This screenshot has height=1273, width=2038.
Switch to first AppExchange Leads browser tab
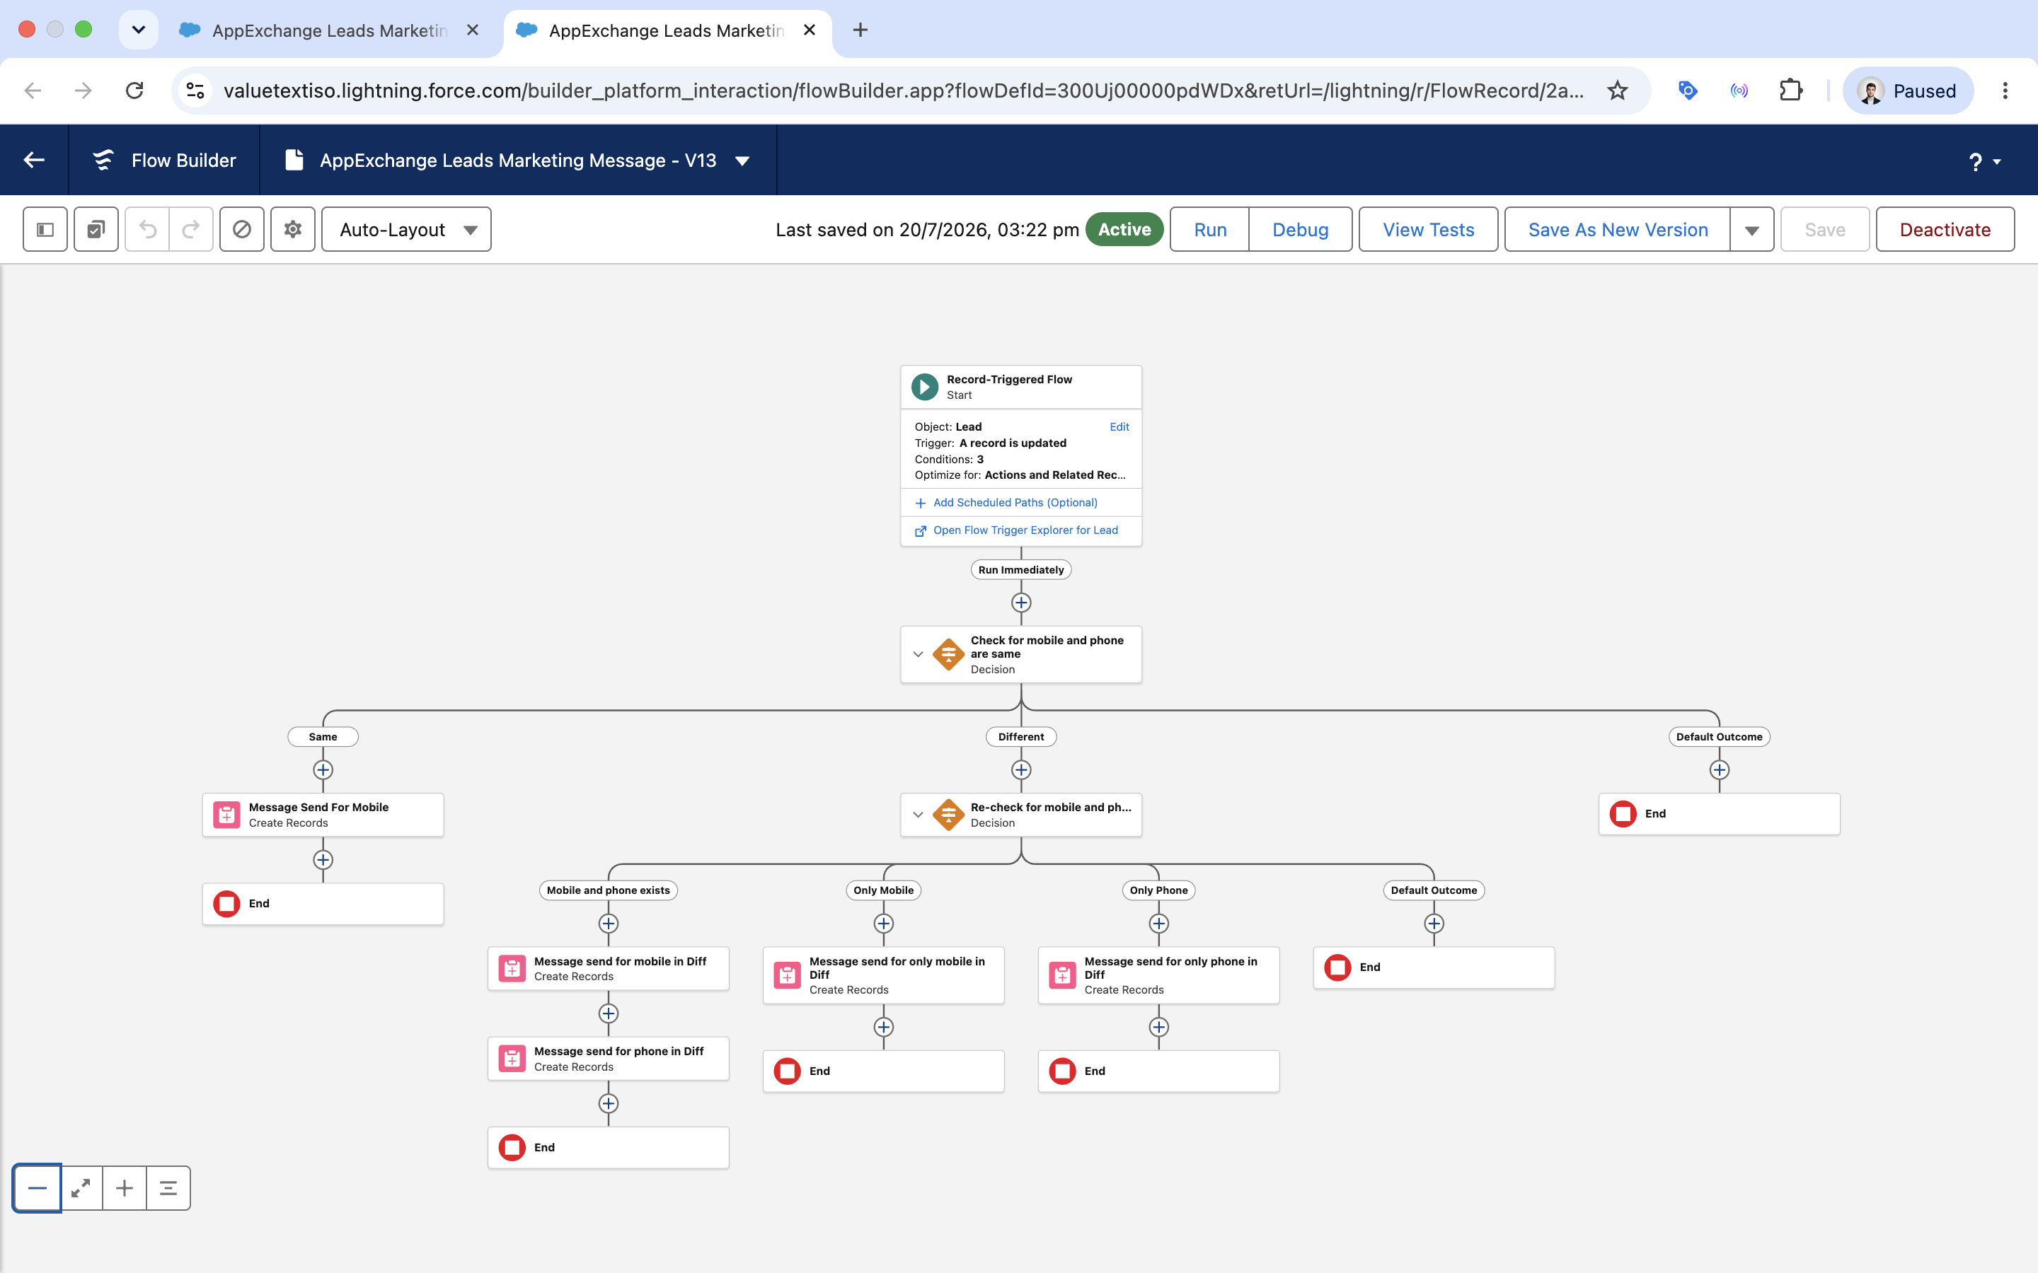click(328, 30)
